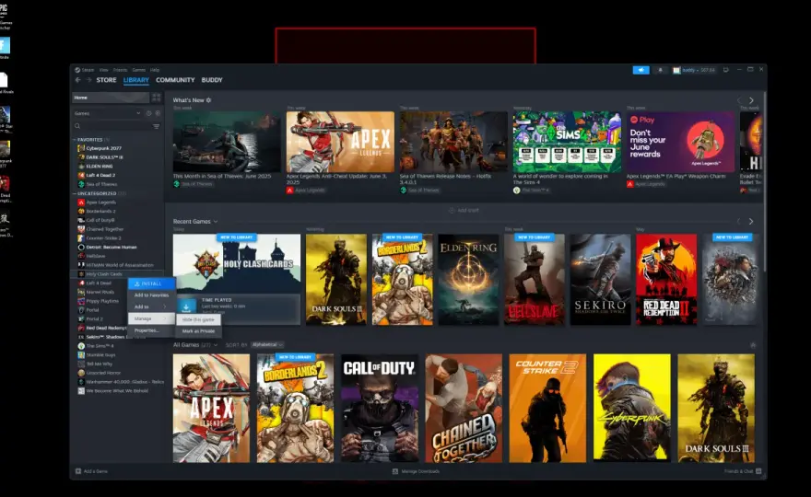The height and width of the screenshot is (497, 811).
Task: Click the library vertical scrollbar
Action: 764,180
